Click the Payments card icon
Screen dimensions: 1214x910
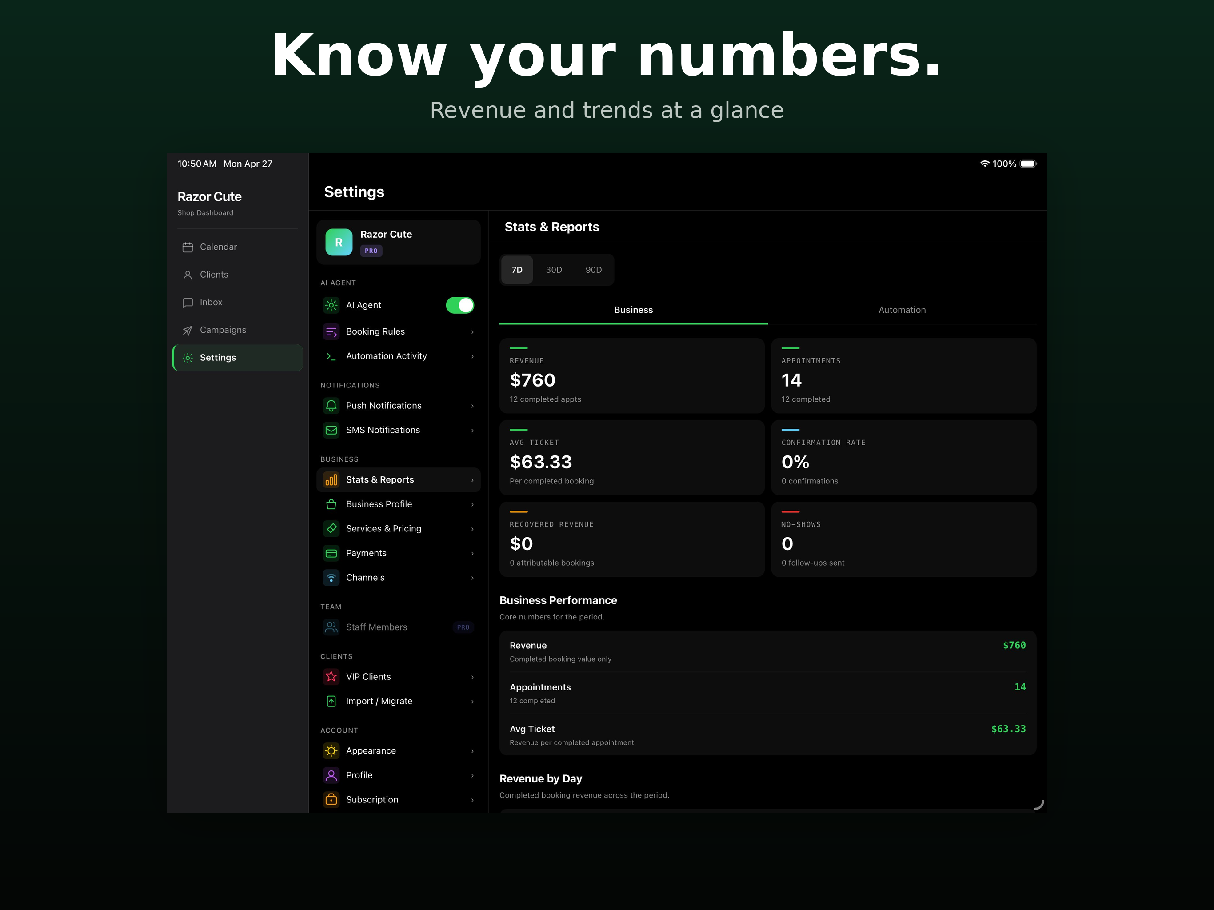tap(331, 553)
